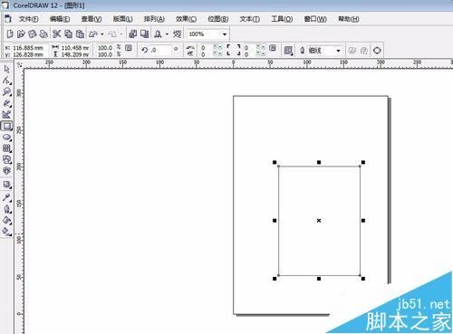This screenshot has width=453, height=334.
Task: Open the 窗口(W) menu
Action: [315, 19]
